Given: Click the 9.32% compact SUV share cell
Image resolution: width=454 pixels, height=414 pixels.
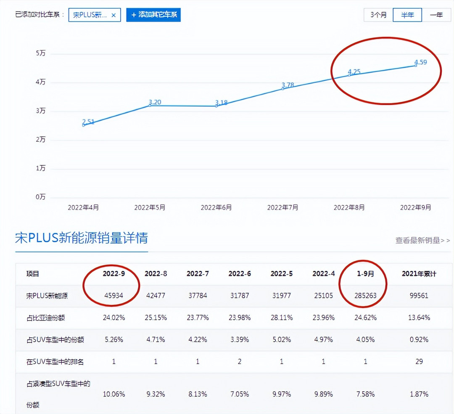Looking at the screenshot, I should 156,394.
